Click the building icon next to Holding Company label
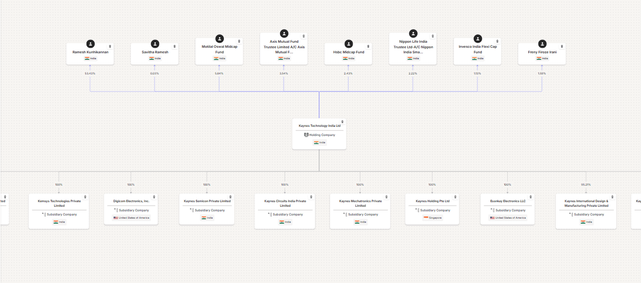The height and width of the screenshot is (283, 641). pos(306,135)
